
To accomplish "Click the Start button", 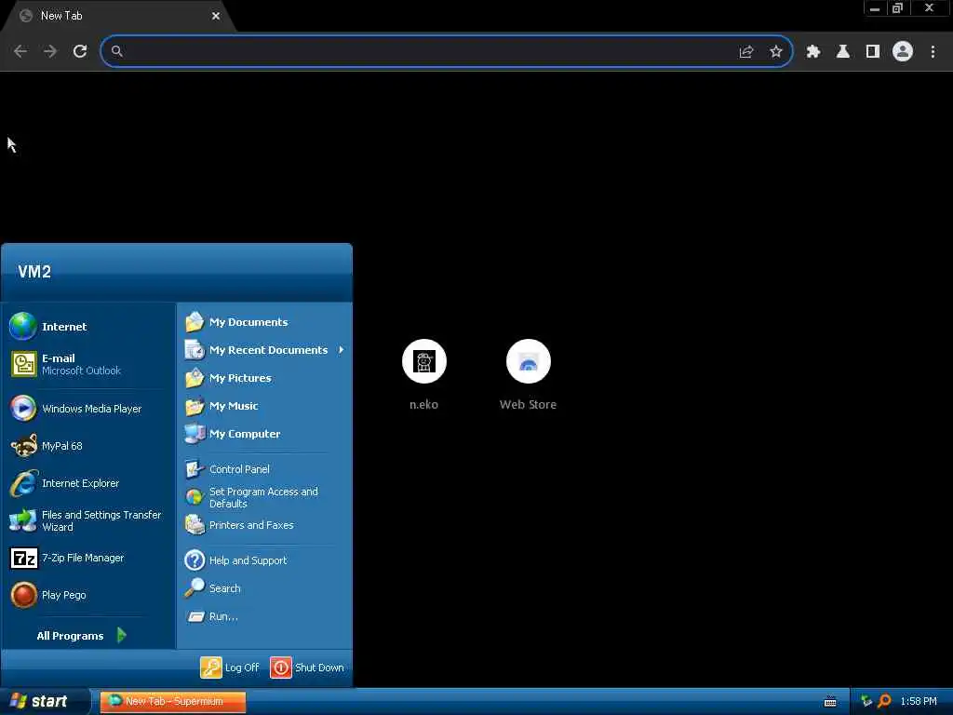I will 45,701.
